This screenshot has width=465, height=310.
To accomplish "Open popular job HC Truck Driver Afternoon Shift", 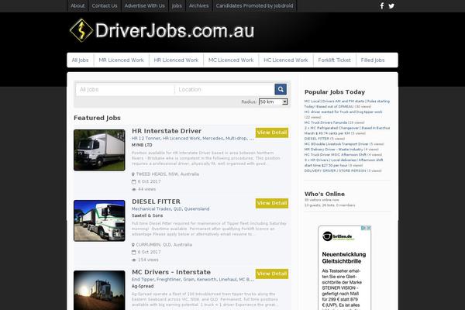I will coord(335,154).
